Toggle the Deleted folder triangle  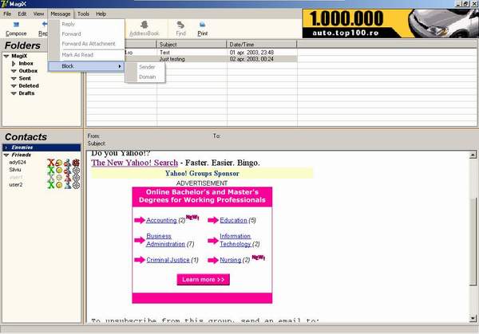point(14,86)
